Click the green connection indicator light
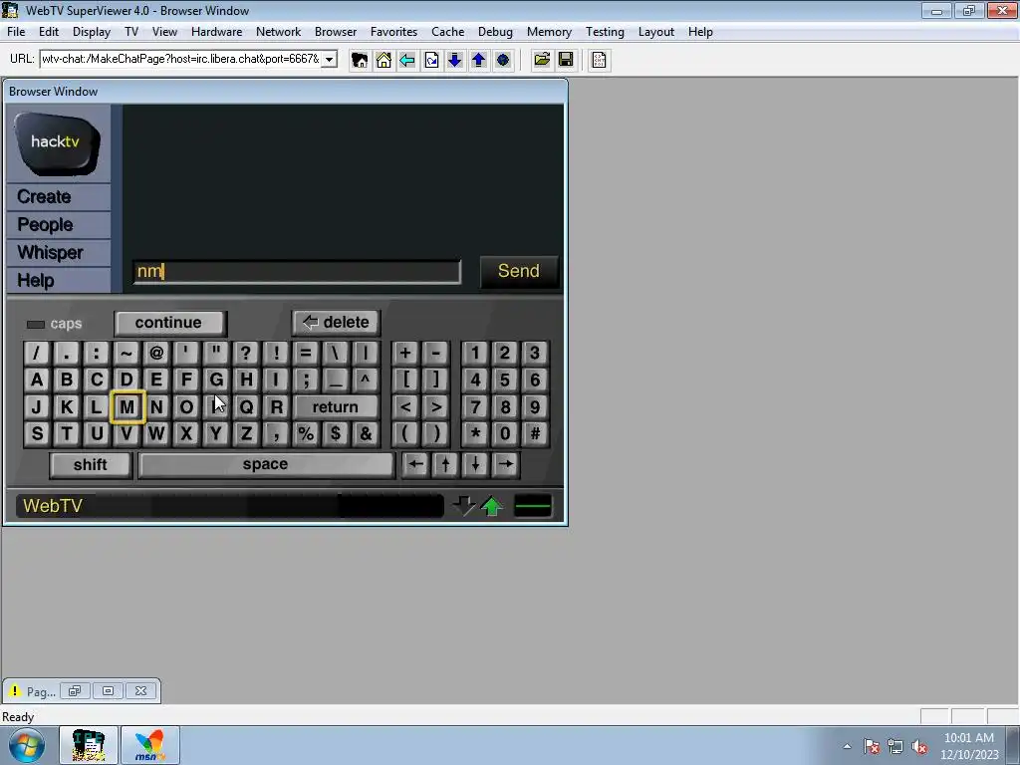This screenshot has width=1020, height=765. pyautogui.click(x=533, y=505)
